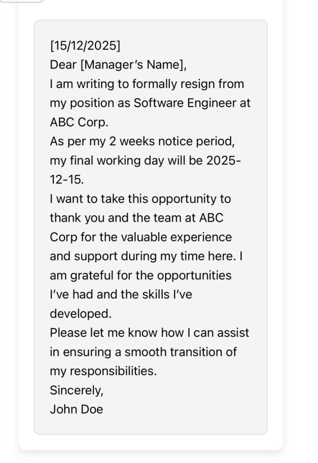This screenshot has width=318, height=463.
Task: Click the "I want to take this opportunity" line
Action: (140, 199)
